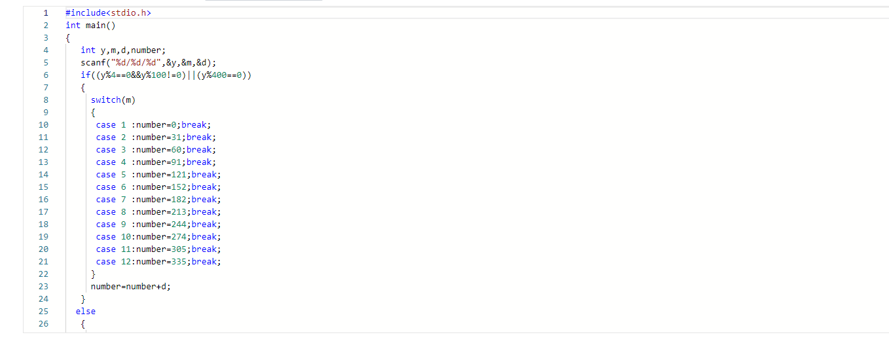Click line number 13 in the gutter
The image size is (889, 341).
pyautogui.click(x=43, y=162)
